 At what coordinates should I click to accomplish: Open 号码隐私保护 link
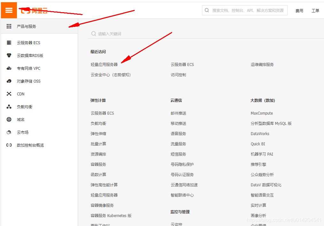[182, 164]
